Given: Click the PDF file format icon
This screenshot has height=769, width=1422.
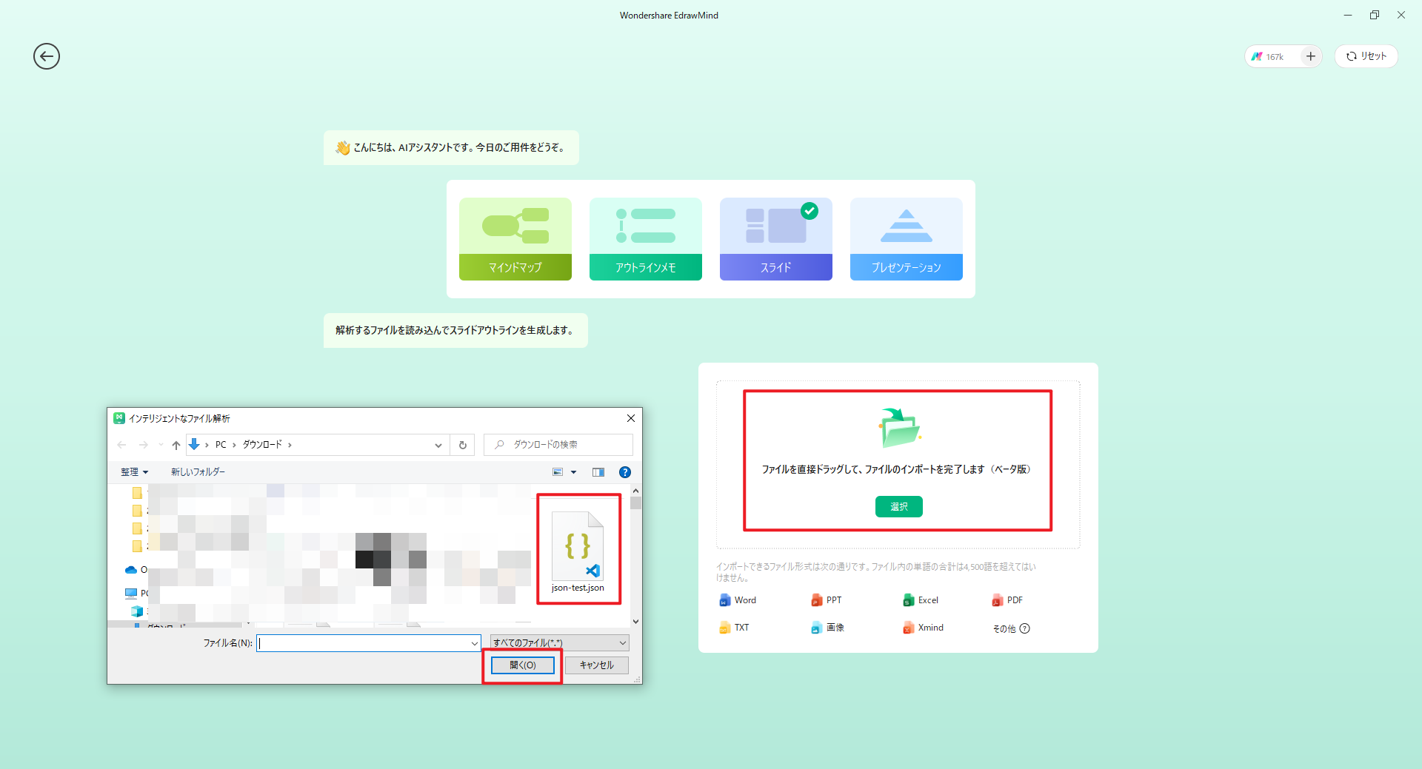Looking at the screenshot, I should click(997, 600).
